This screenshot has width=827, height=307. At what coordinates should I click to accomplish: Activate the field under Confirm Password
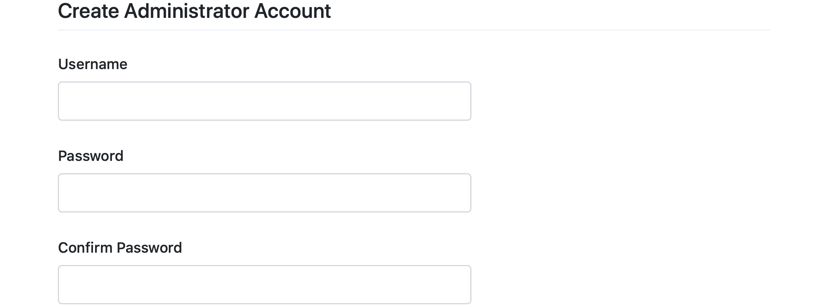264,284
